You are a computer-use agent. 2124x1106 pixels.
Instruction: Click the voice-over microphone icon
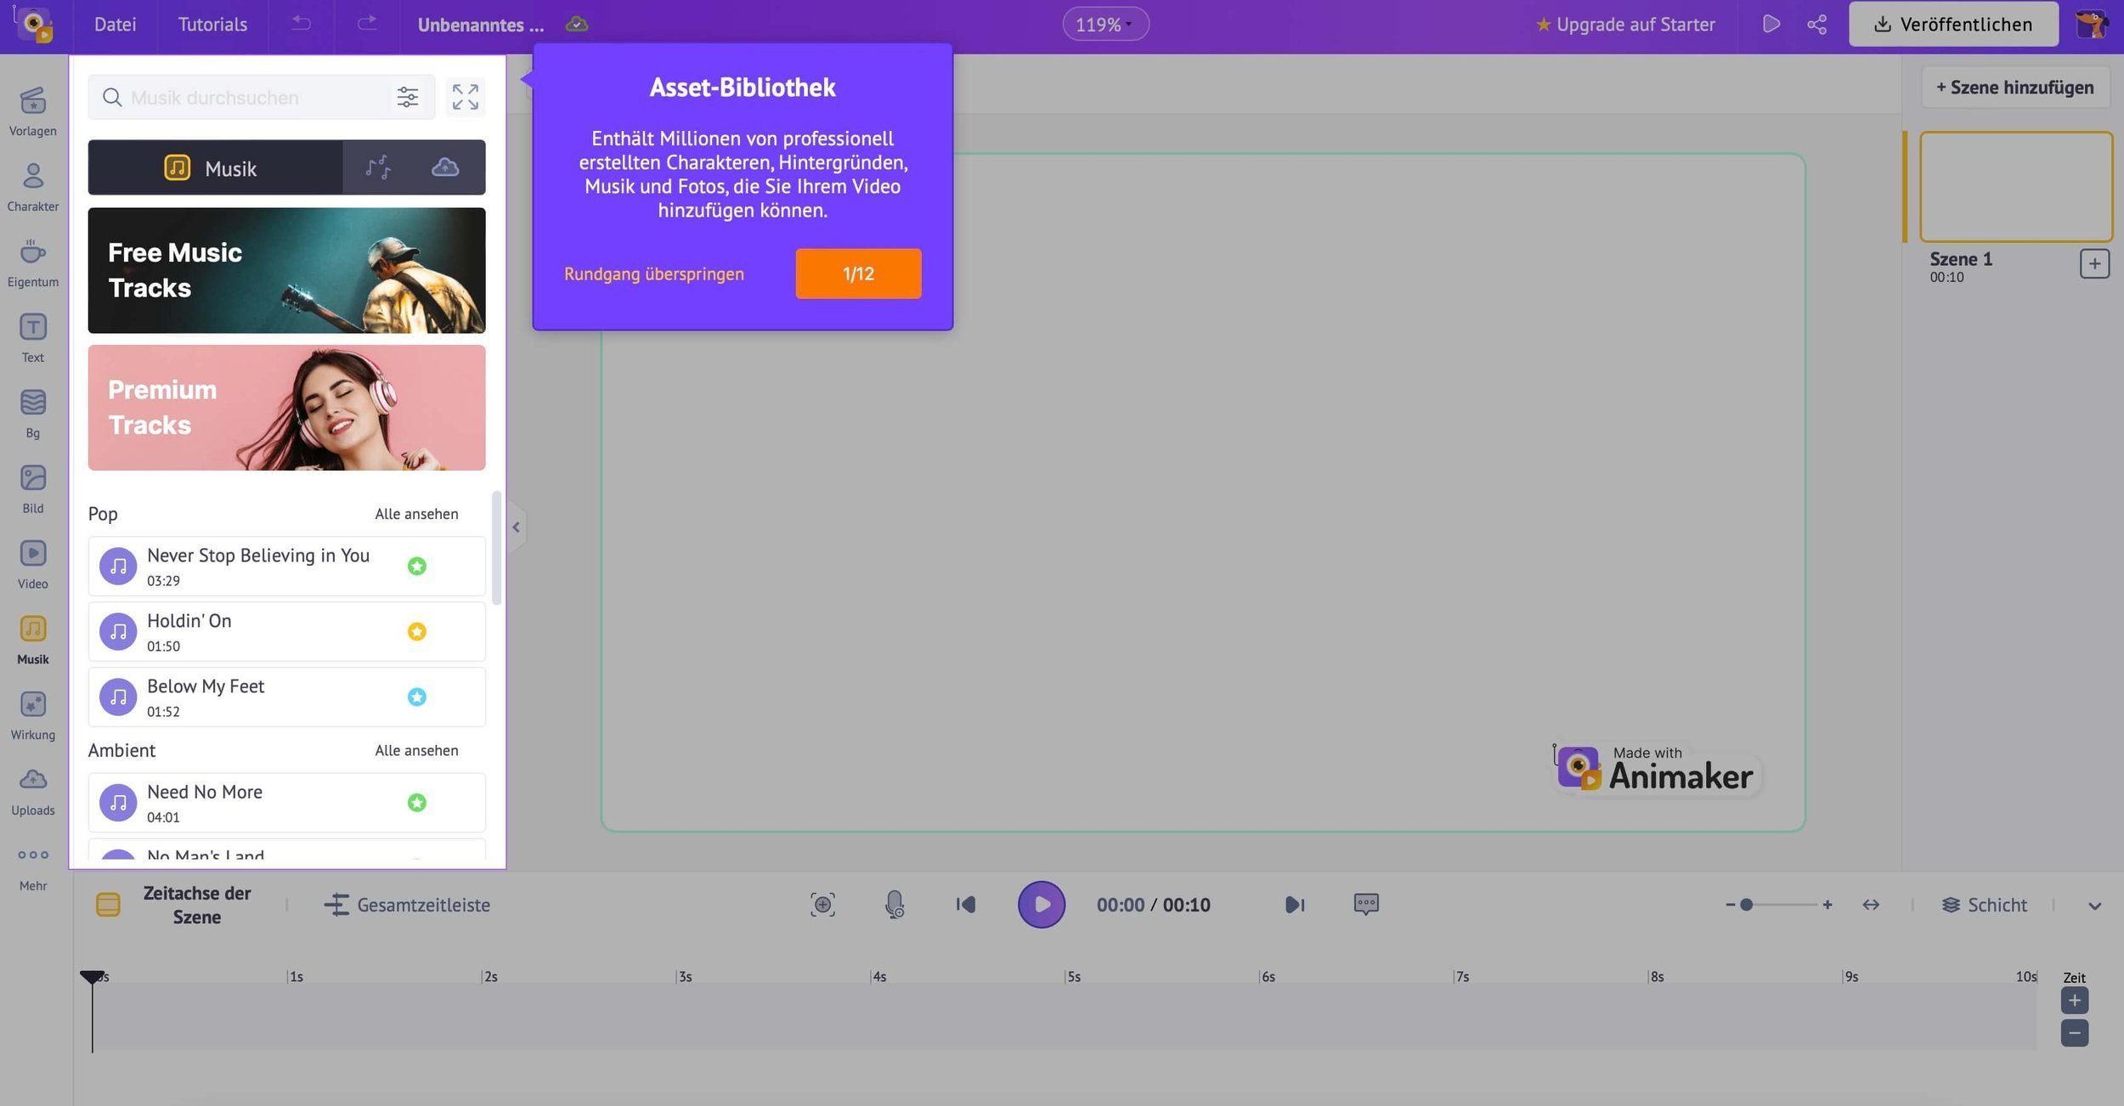click(894, 905)
